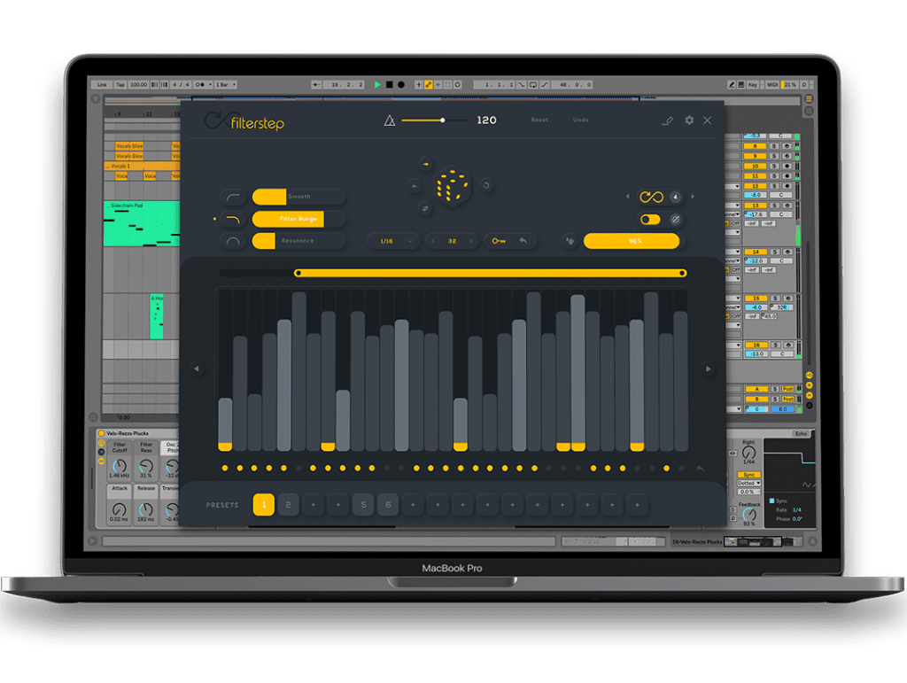Viewport: 907px width, 683px height.
Task: Click the infinity loop icon
Action: [x=651, y=198]
